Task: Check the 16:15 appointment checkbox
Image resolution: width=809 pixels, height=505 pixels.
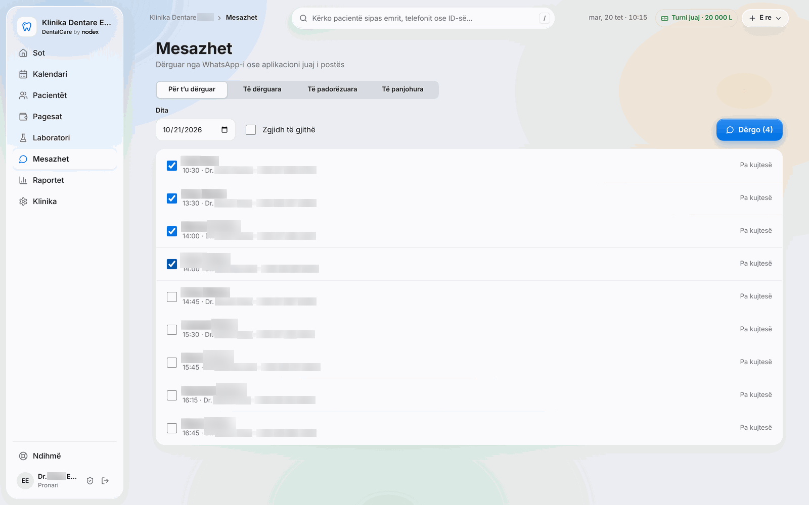Action: 172,395
